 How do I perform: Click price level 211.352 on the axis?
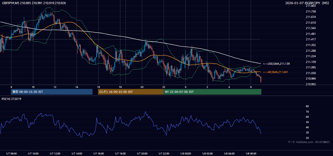click(x=311, y=45)
